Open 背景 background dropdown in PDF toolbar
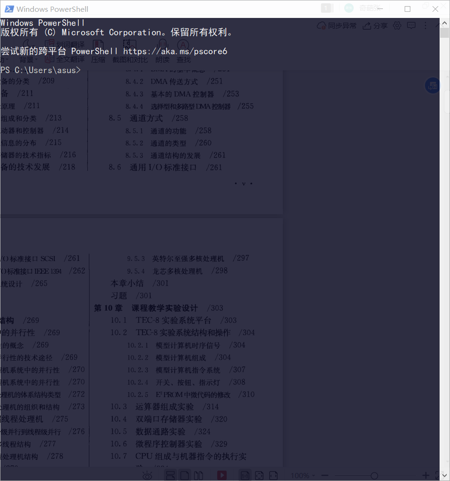450x481 pixels. pos(28,59)
